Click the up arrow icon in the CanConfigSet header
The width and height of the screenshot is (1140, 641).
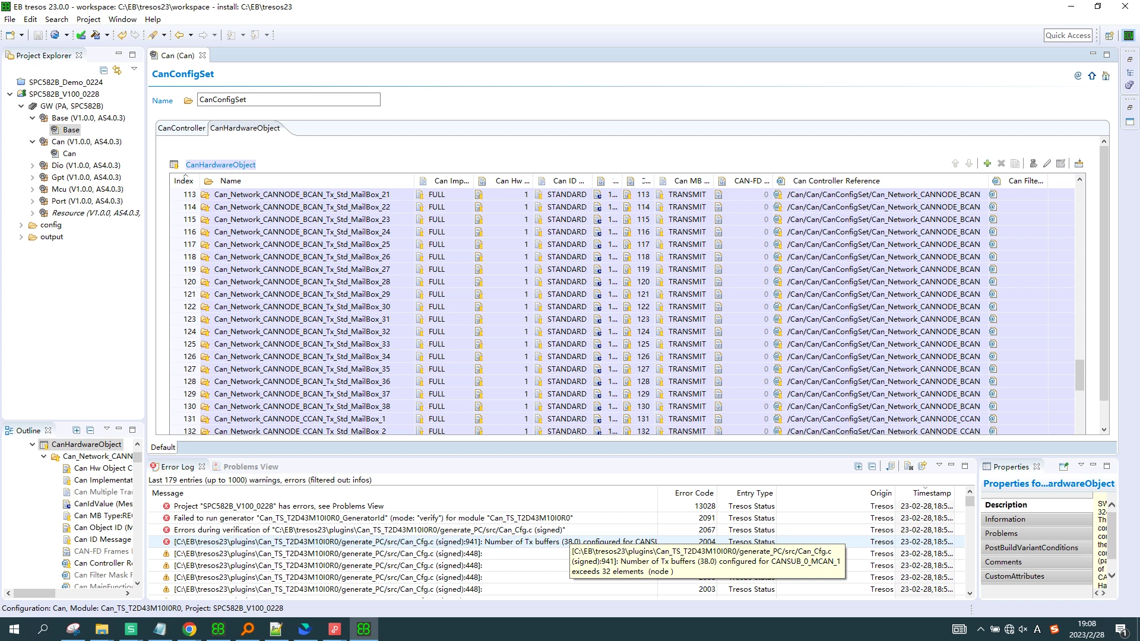coord(1092,75)
